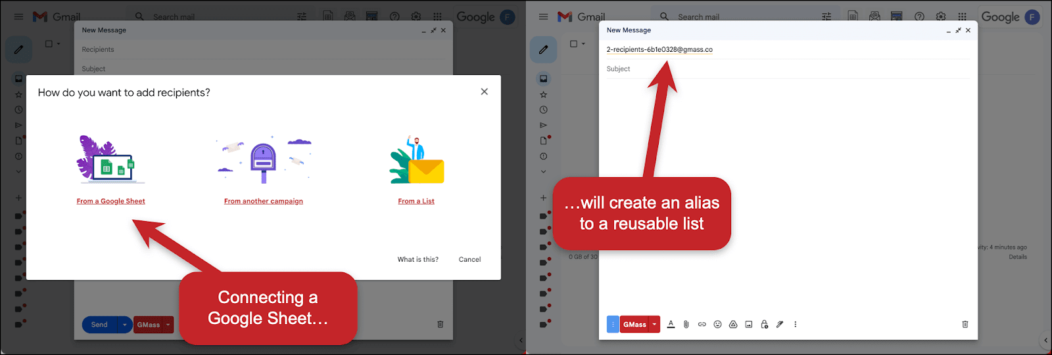Open Inbox in right Gmail sidebar
This screenshot has height=355, width=1052.
click(543, 79)
